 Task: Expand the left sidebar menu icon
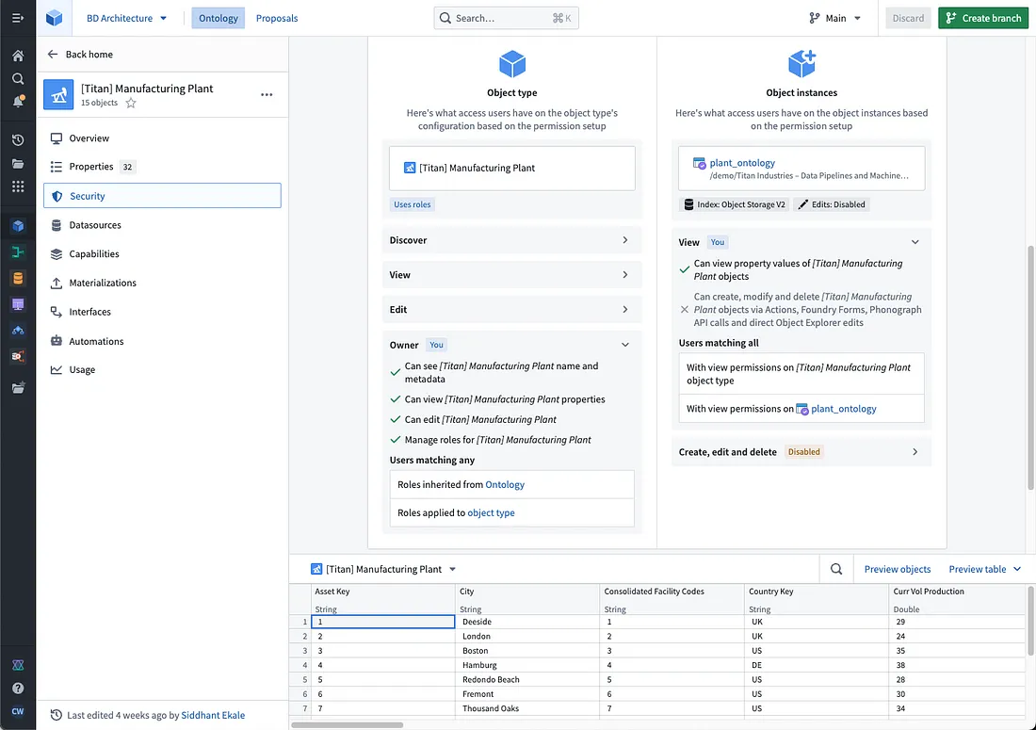(18, 18)
